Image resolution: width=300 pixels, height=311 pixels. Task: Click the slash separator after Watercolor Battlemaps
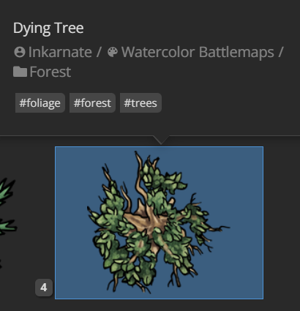[281, 52]
